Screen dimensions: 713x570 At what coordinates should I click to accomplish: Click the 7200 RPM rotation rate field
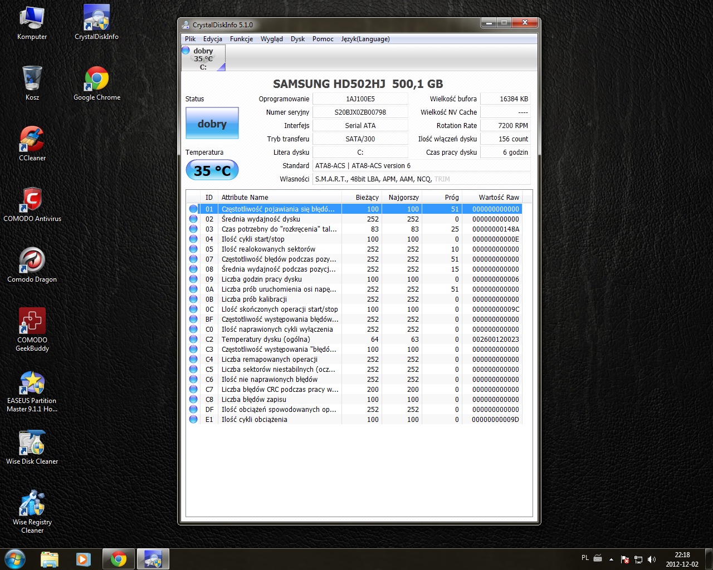pyautogui.click(x=505, y=125)
